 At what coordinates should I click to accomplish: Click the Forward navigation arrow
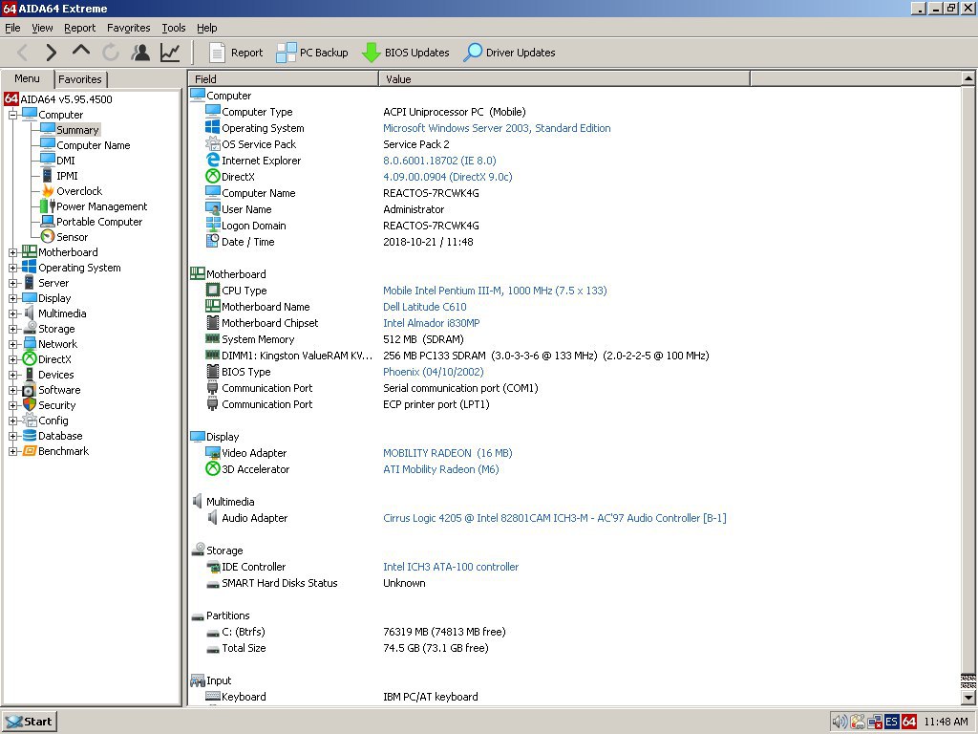click(x=52, y=53)
